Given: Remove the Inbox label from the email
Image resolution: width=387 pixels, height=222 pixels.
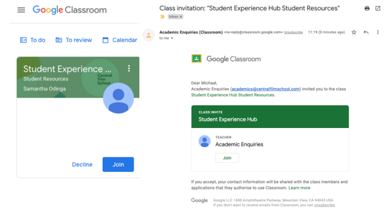Looking at the screenshot, I should tap(181, 17).
